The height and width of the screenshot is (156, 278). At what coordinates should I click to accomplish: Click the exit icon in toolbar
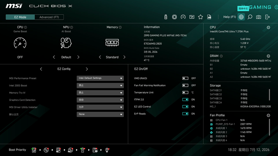click(267, 17)
